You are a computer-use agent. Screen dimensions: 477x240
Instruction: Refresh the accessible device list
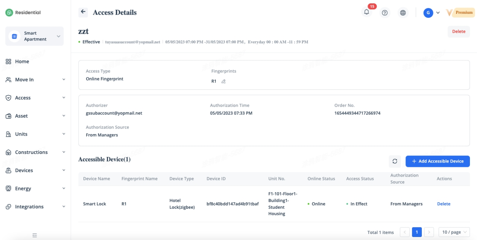[395, 161]
